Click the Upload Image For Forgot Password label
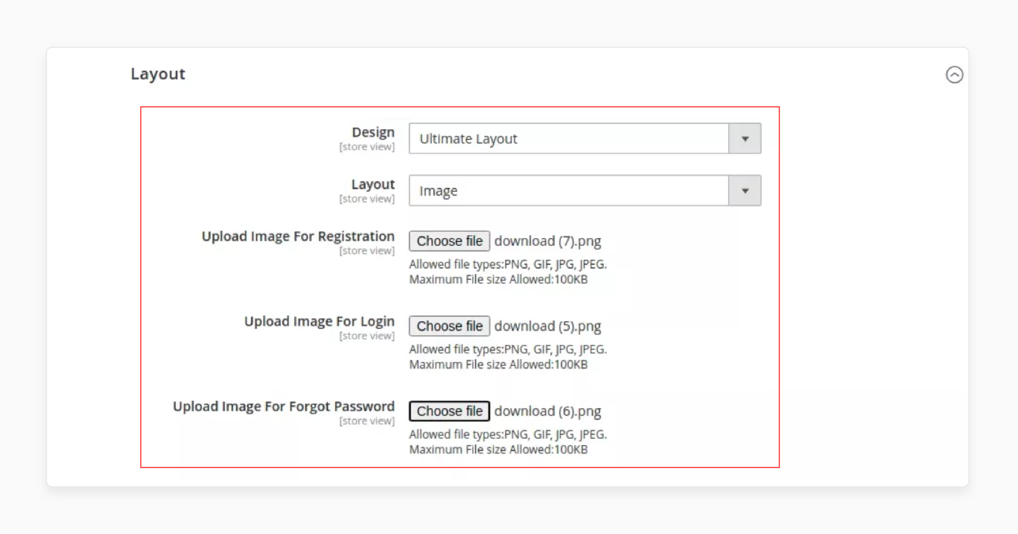Screen dimensions: 1018x534 [284, 406]
